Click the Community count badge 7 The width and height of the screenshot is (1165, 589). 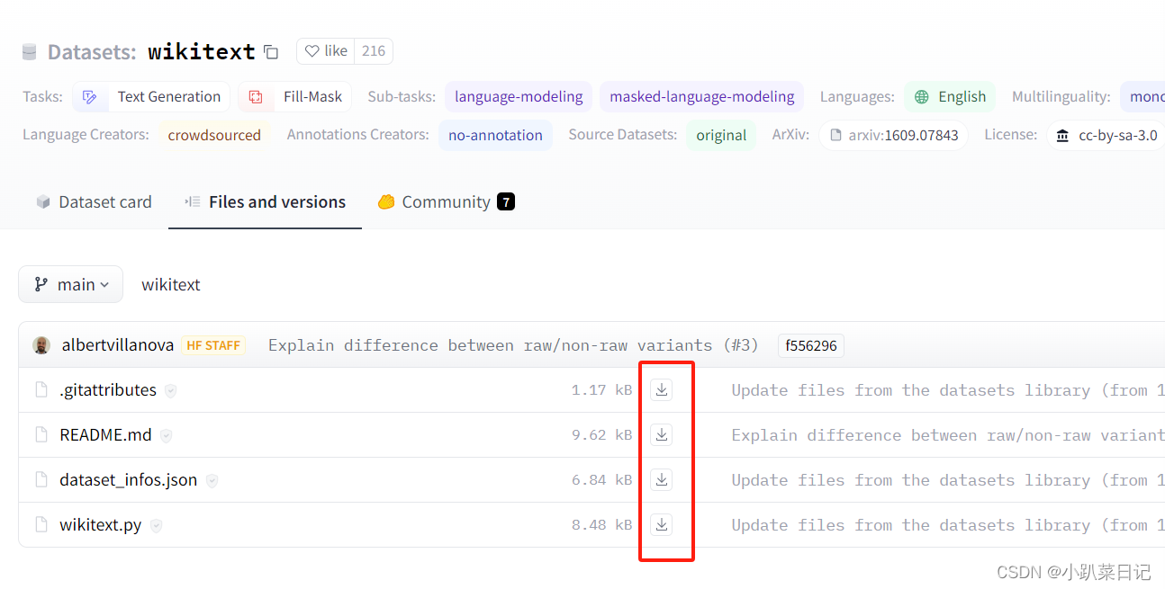pyautogui.click(x=506, y=201)
